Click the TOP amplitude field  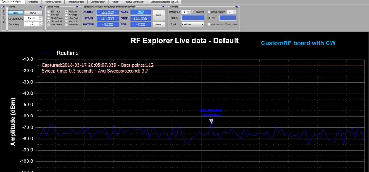[x=140, y=24]
